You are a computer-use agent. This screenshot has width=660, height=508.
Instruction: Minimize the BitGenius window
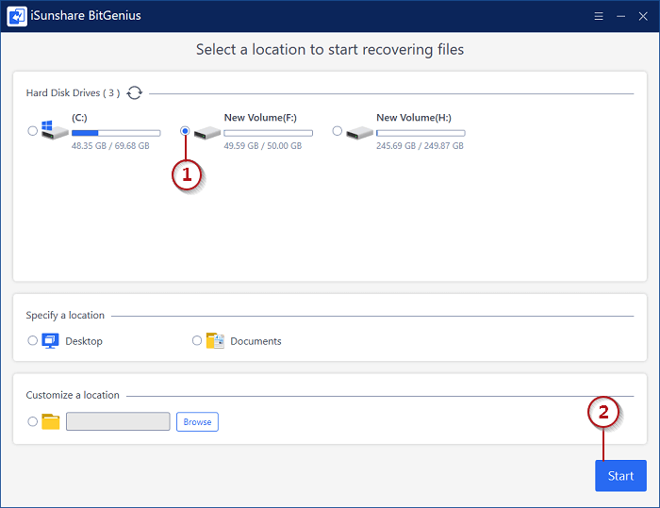pyautogui.click(x=621, y=16)
